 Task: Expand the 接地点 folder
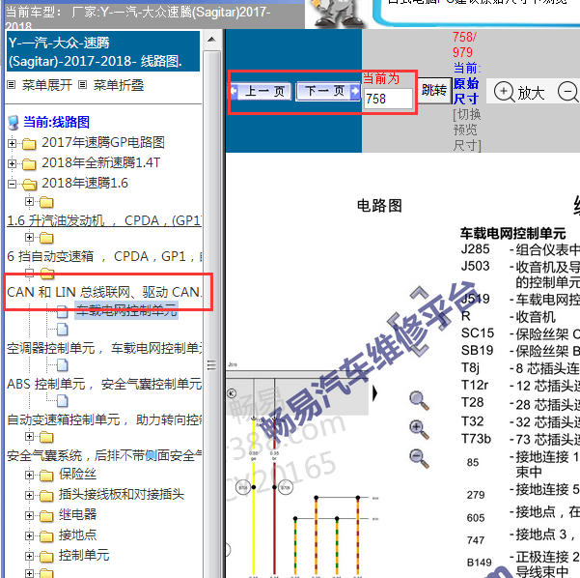click(29, 536)
